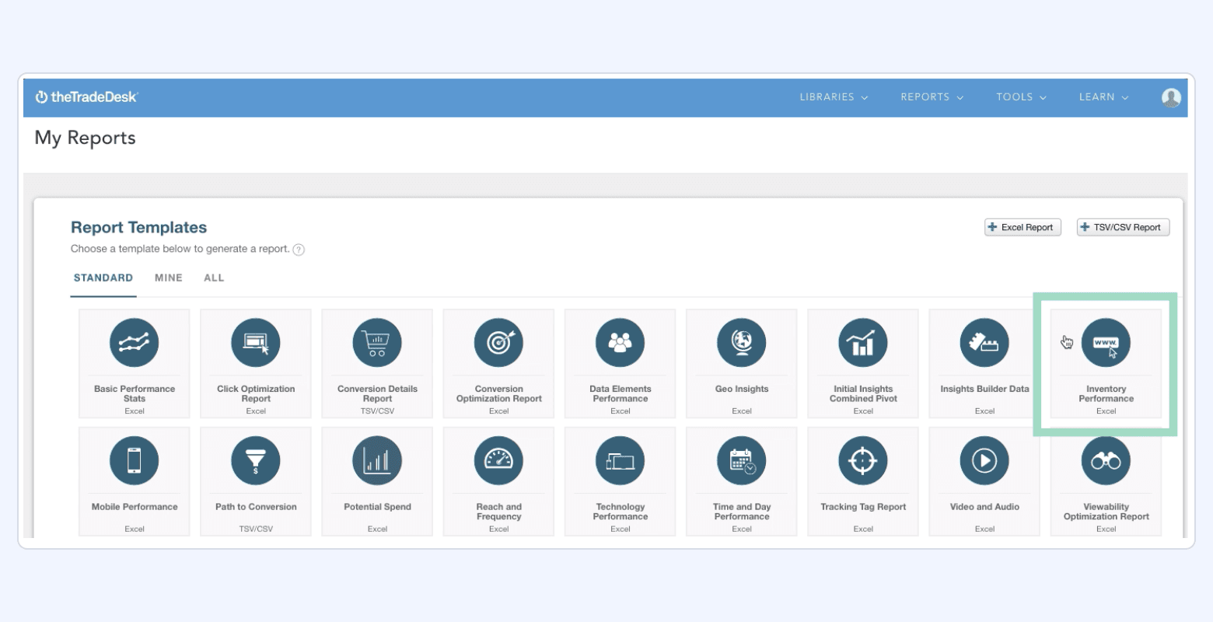Create a new Excel Report

click(1022, 227)
